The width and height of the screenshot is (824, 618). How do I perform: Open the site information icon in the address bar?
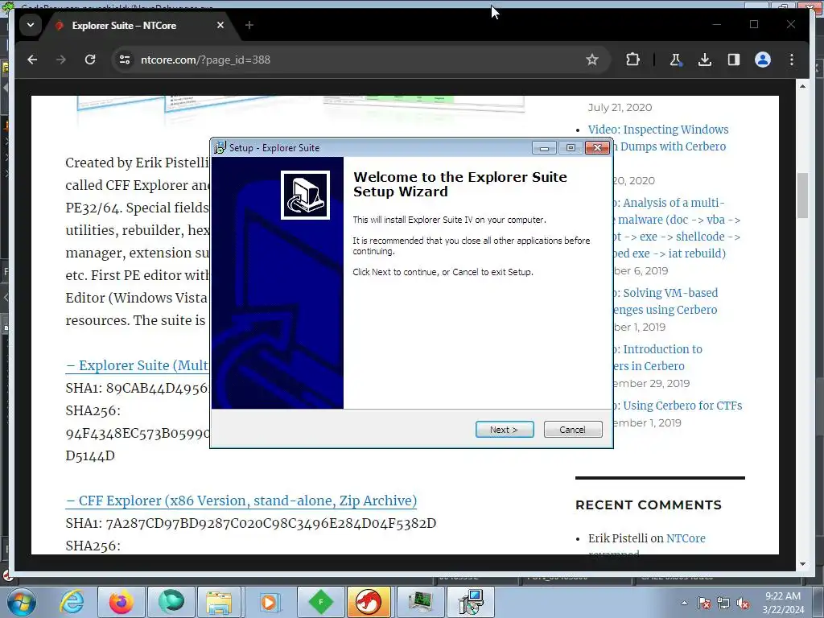[125, 60]
